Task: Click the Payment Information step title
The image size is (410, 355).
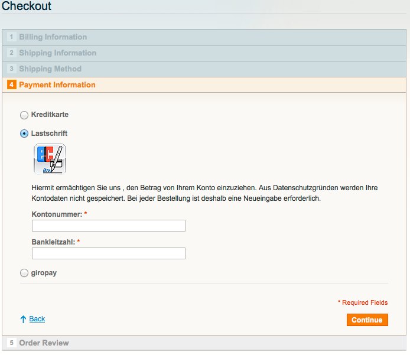Action: point(57,85)
